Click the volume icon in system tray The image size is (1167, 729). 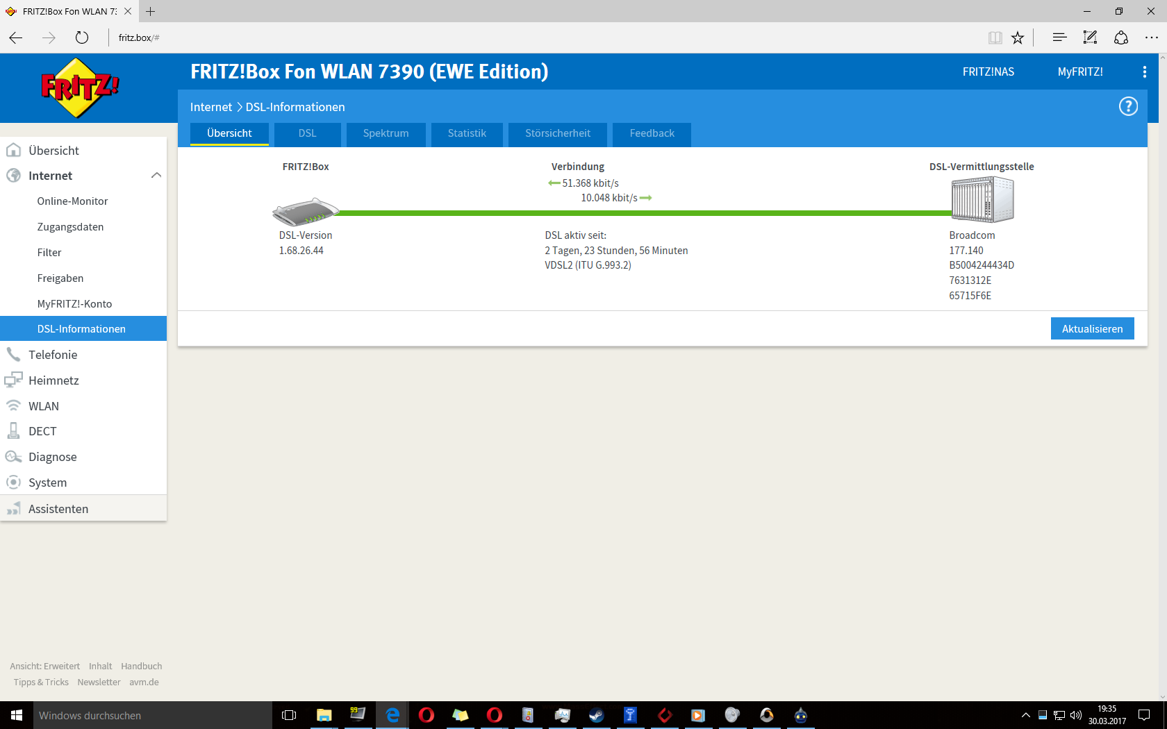(x=1076, y=715)
